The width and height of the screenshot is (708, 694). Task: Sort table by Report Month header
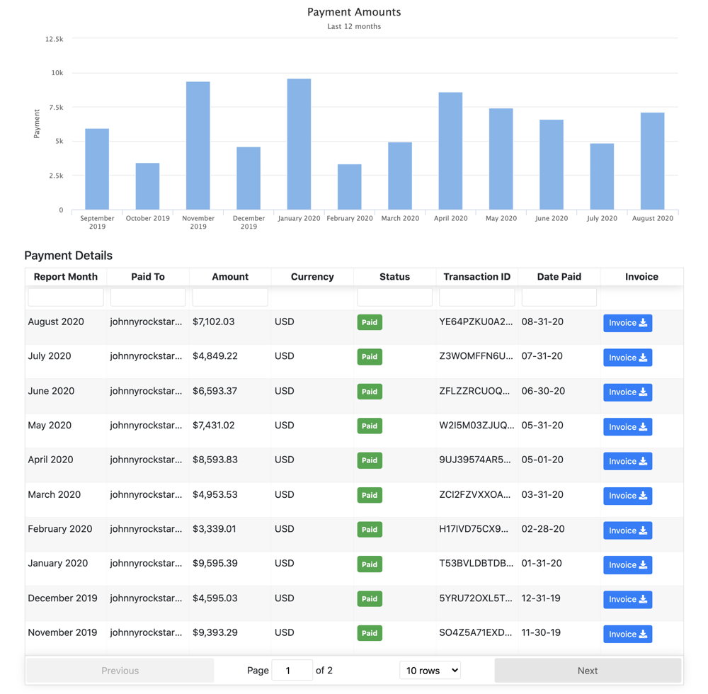66,277
